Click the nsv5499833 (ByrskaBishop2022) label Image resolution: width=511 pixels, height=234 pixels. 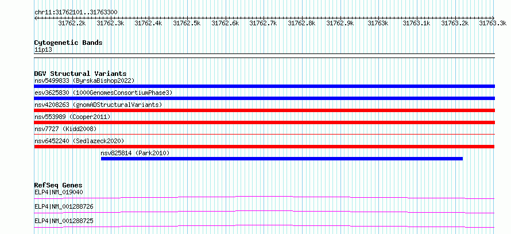tap(84, 80)
